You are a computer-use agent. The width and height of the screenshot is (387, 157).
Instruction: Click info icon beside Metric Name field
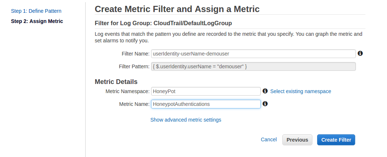click(x=265, y=104)
